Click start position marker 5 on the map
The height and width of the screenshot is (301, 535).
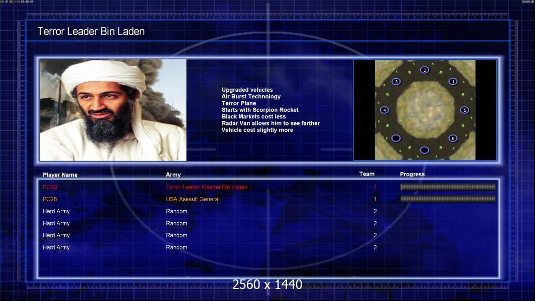464,110
